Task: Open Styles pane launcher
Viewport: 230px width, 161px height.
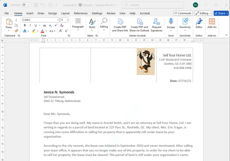Action: [97, 36]
